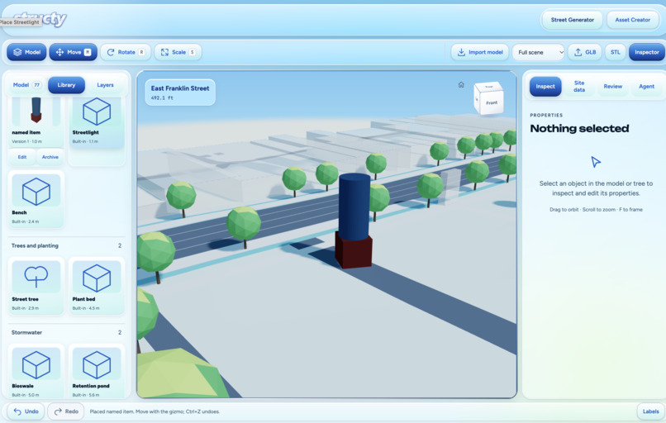Click the Import model button

point(480,52)
